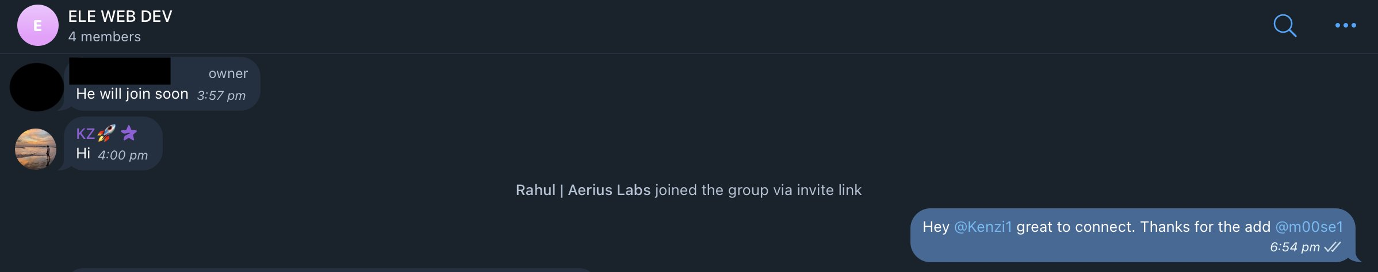Click the double-check read receipt icon
Image resolution: width=1378 pixels, height=272 pixels.
click(x=1332, y=247)
